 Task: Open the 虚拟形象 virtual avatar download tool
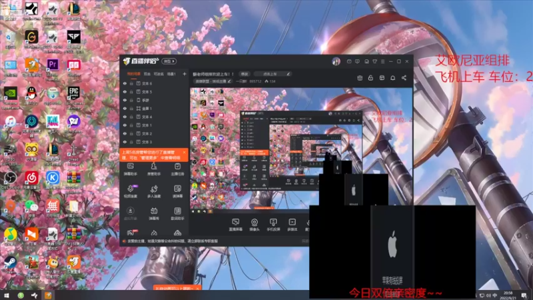click(x=130, y=213)
